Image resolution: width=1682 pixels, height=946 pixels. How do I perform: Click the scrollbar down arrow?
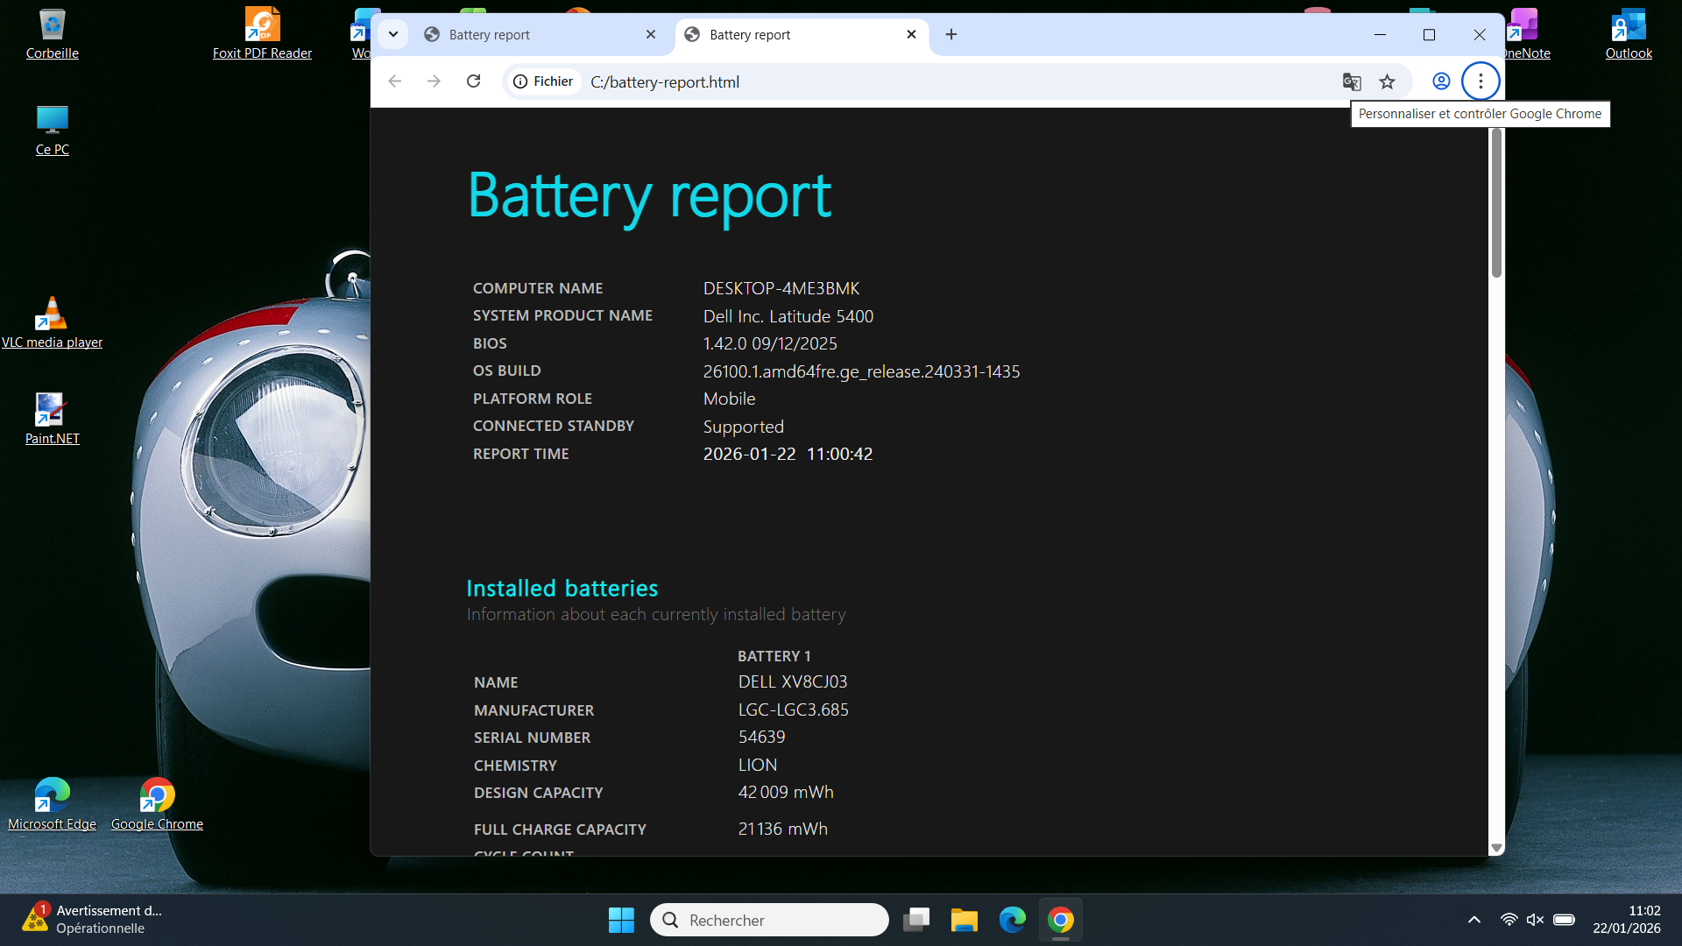click(1496, 848)
